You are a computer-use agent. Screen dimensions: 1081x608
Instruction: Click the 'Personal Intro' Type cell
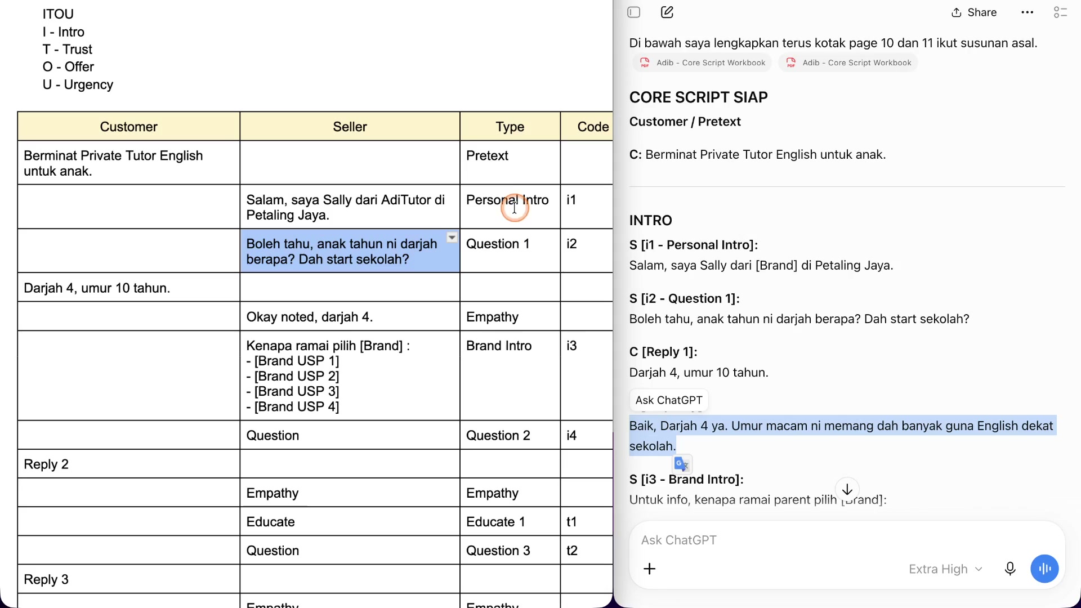tap(510, 207)
